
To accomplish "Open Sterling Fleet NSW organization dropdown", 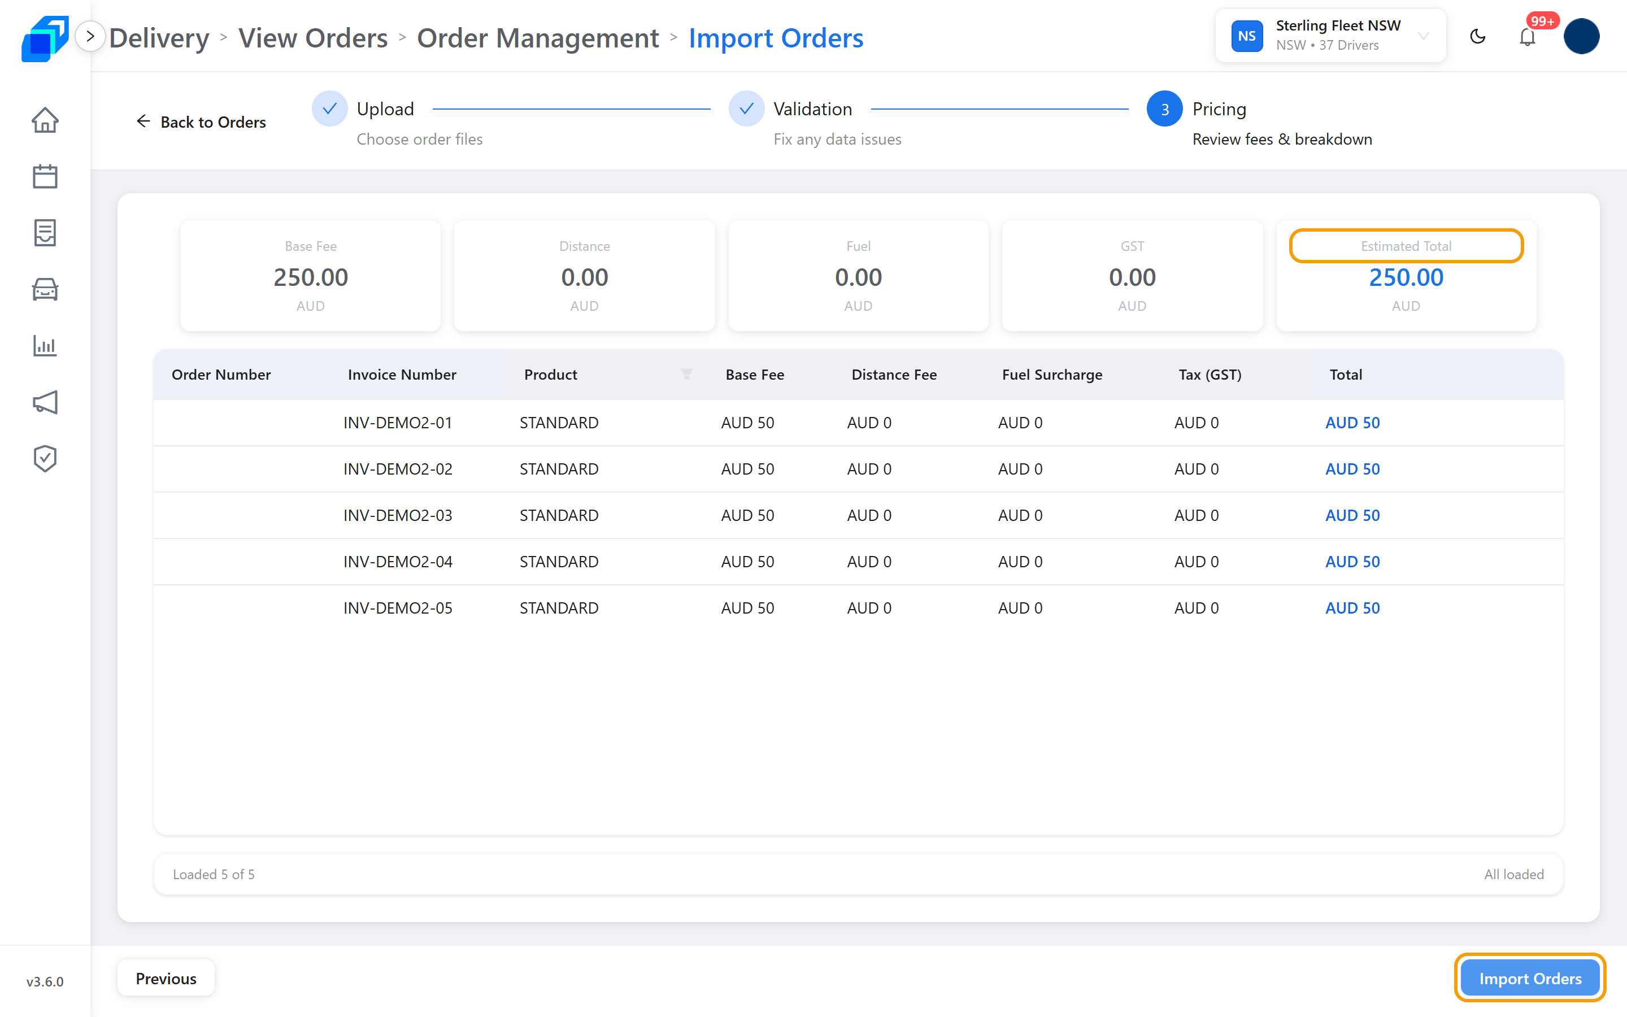I will tap(1330, 36).
